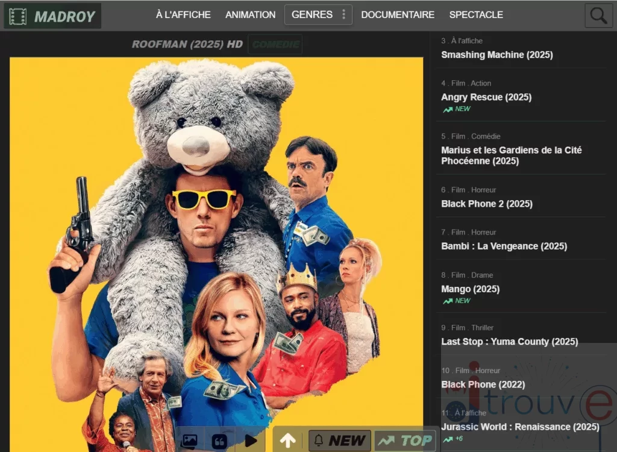Open the DOCUMENTAIRE section
This screenshot has width=617, height=452.
(398, 14)
